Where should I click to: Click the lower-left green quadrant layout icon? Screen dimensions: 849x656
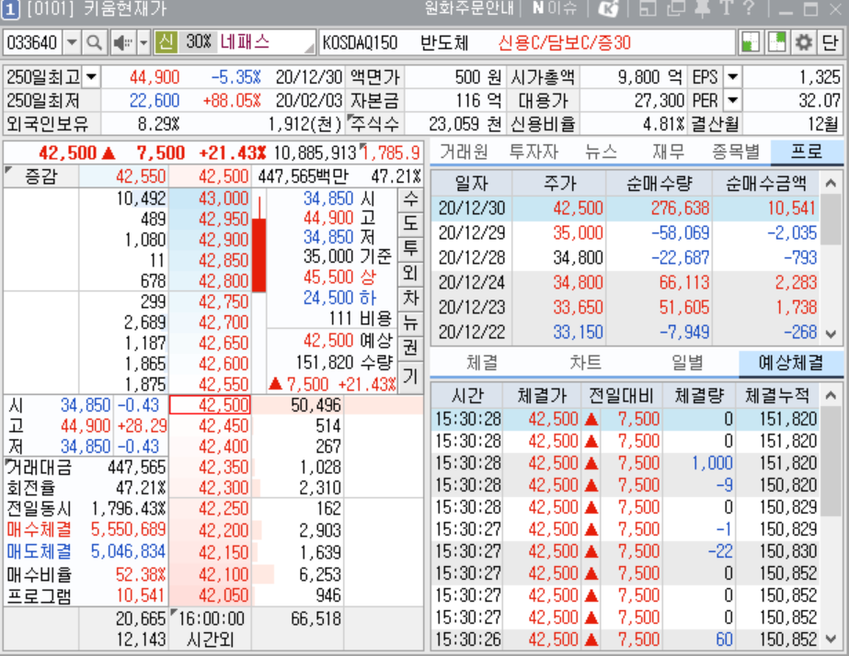point(751,43)
